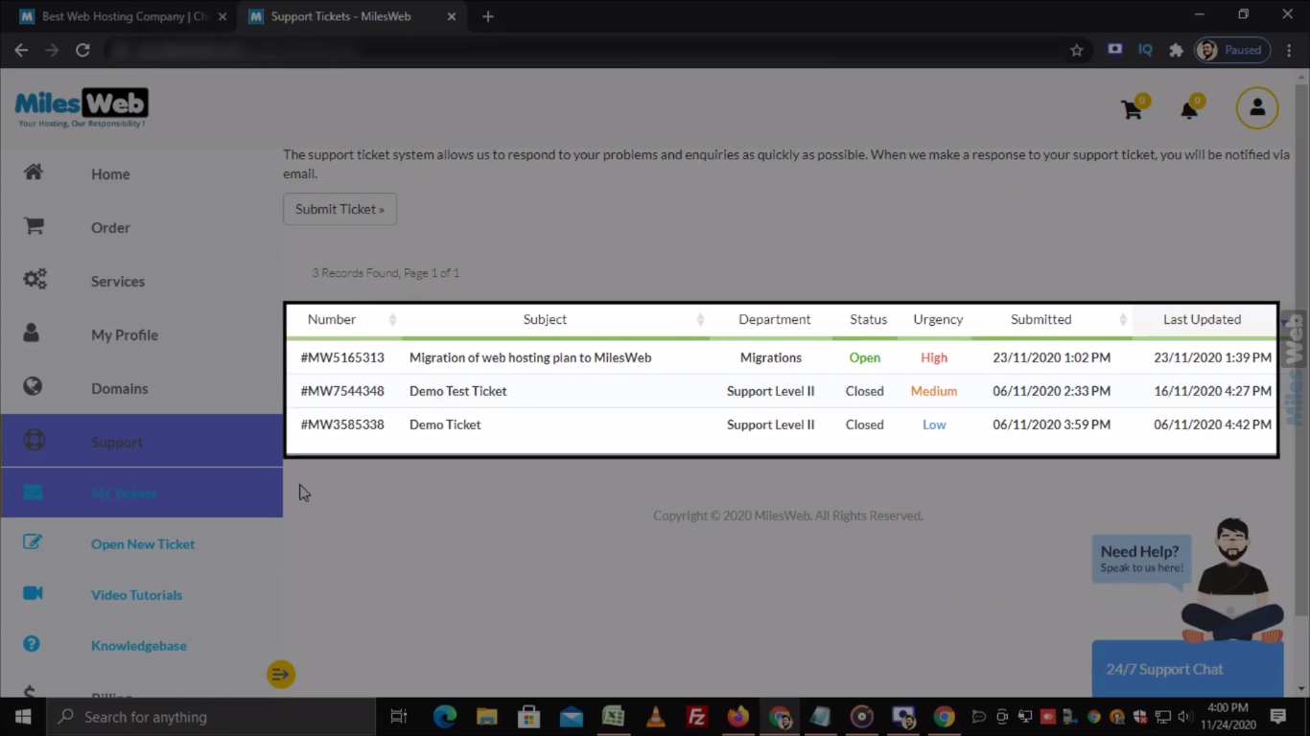Click the Video Tutorials camera icon
This screenshot has width=1310, height=736.
click(x=33, y=593)
